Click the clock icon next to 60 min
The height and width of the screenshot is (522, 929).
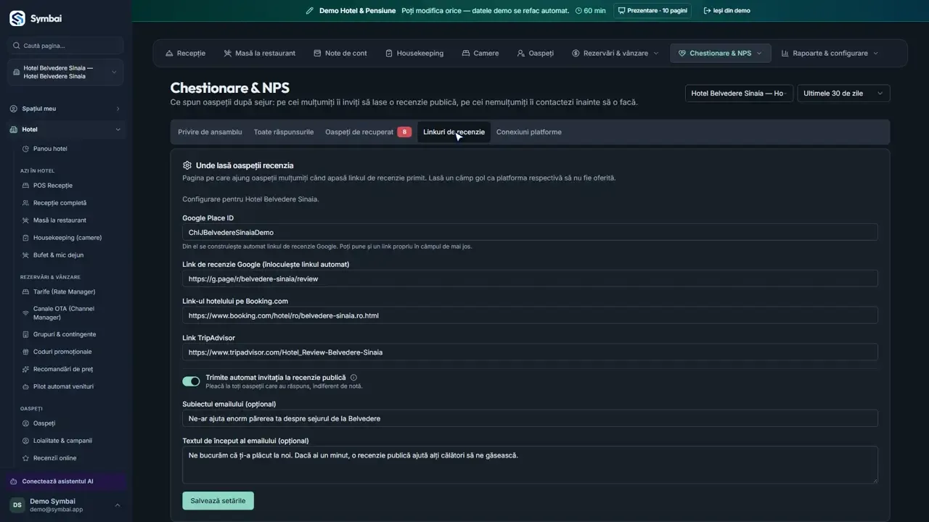click(578, 11)
